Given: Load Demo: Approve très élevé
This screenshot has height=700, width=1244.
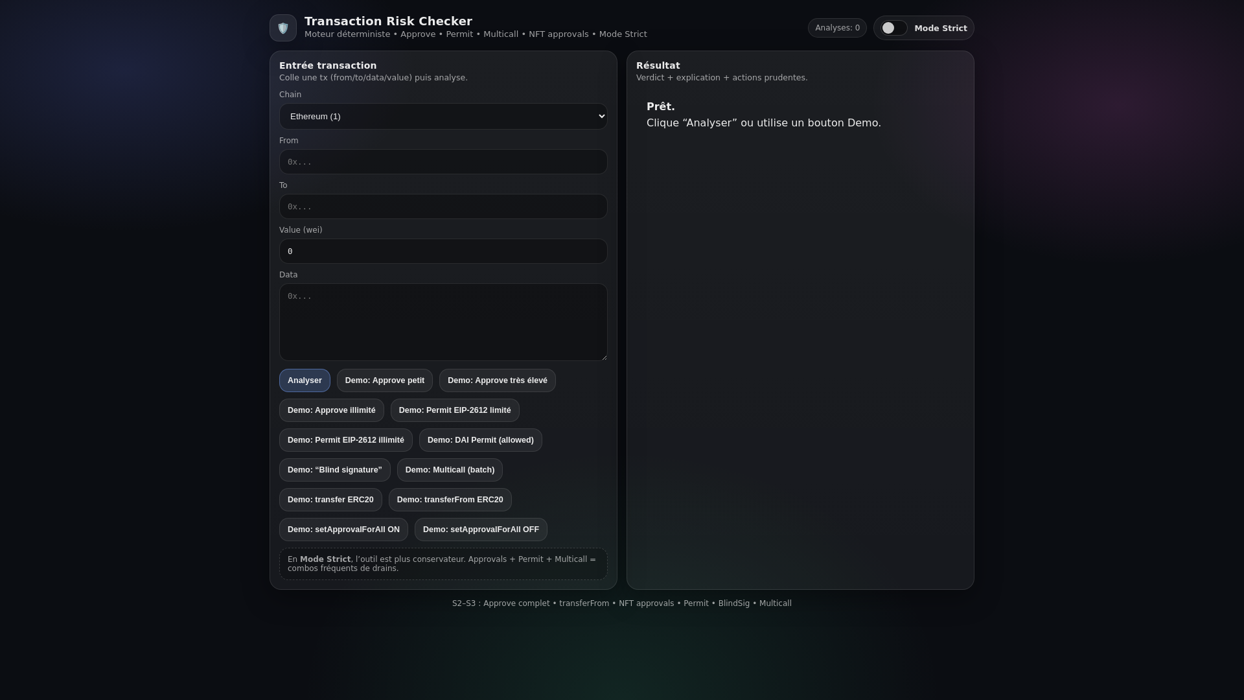Looking at the screenshot, I should [497, 380].
